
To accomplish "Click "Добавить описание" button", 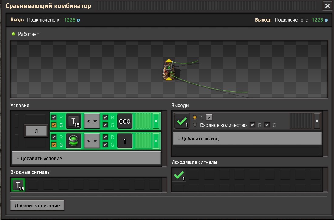I will click(x=37, y=205).
